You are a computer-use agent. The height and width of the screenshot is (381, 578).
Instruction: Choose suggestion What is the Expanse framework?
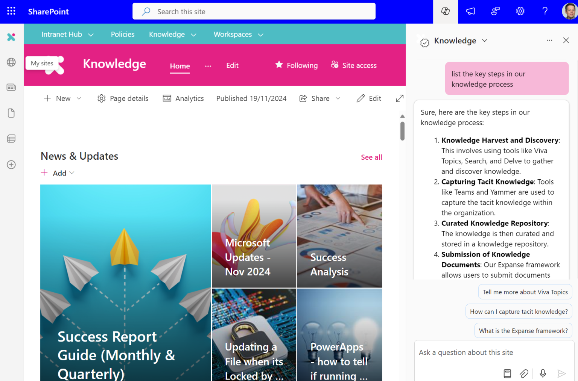523,331
